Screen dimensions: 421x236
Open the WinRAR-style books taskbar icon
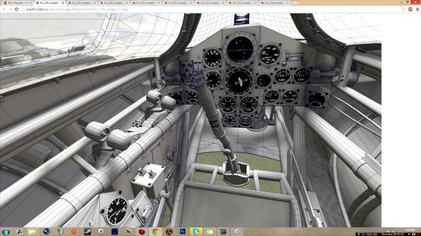click(222, 231)
